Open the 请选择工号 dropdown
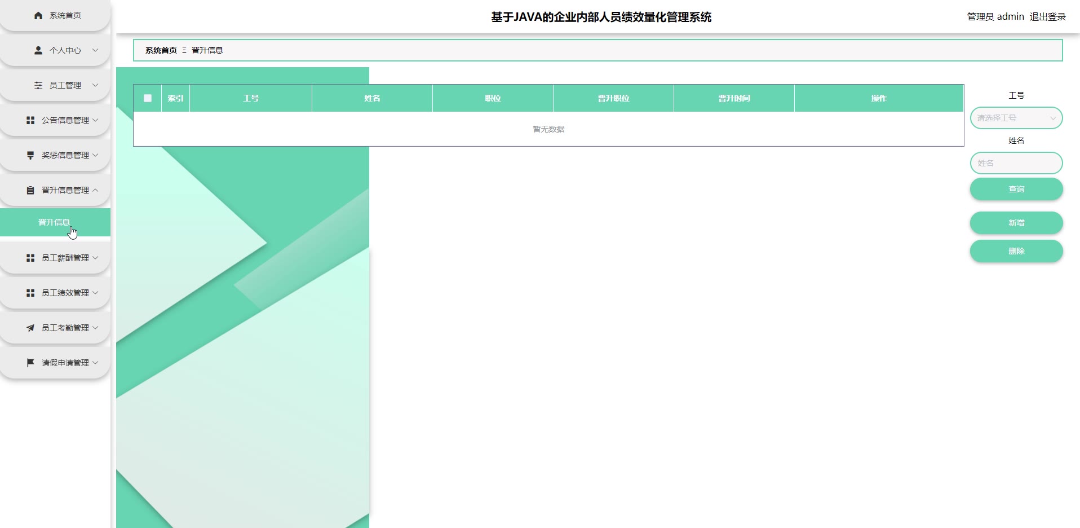The width and height of the screenshot is (1080, 528). click(1016, 118)
